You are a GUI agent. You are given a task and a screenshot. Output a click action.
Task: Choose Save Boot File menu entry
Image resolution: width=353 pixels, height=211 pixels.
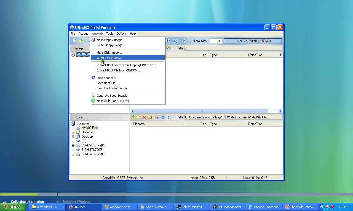107,83
